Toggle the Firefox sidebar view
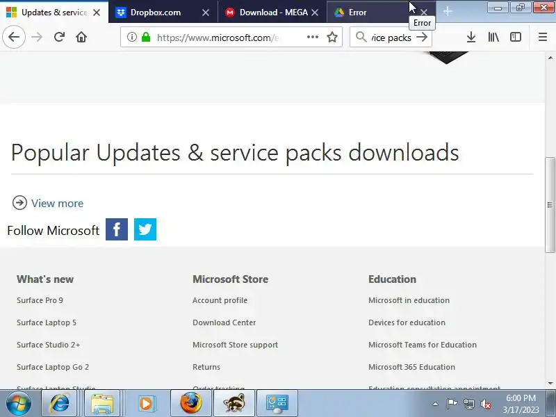 (515, 37)
